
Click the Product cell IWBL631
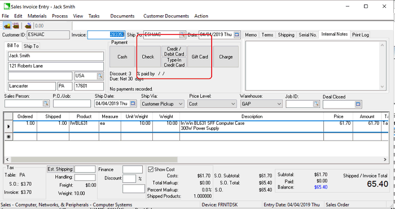coord(84,127)
